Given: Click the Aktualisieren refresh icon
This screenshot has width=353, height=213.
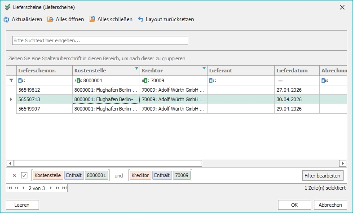Looking at the screenshot, I should [x=6, y=20].
